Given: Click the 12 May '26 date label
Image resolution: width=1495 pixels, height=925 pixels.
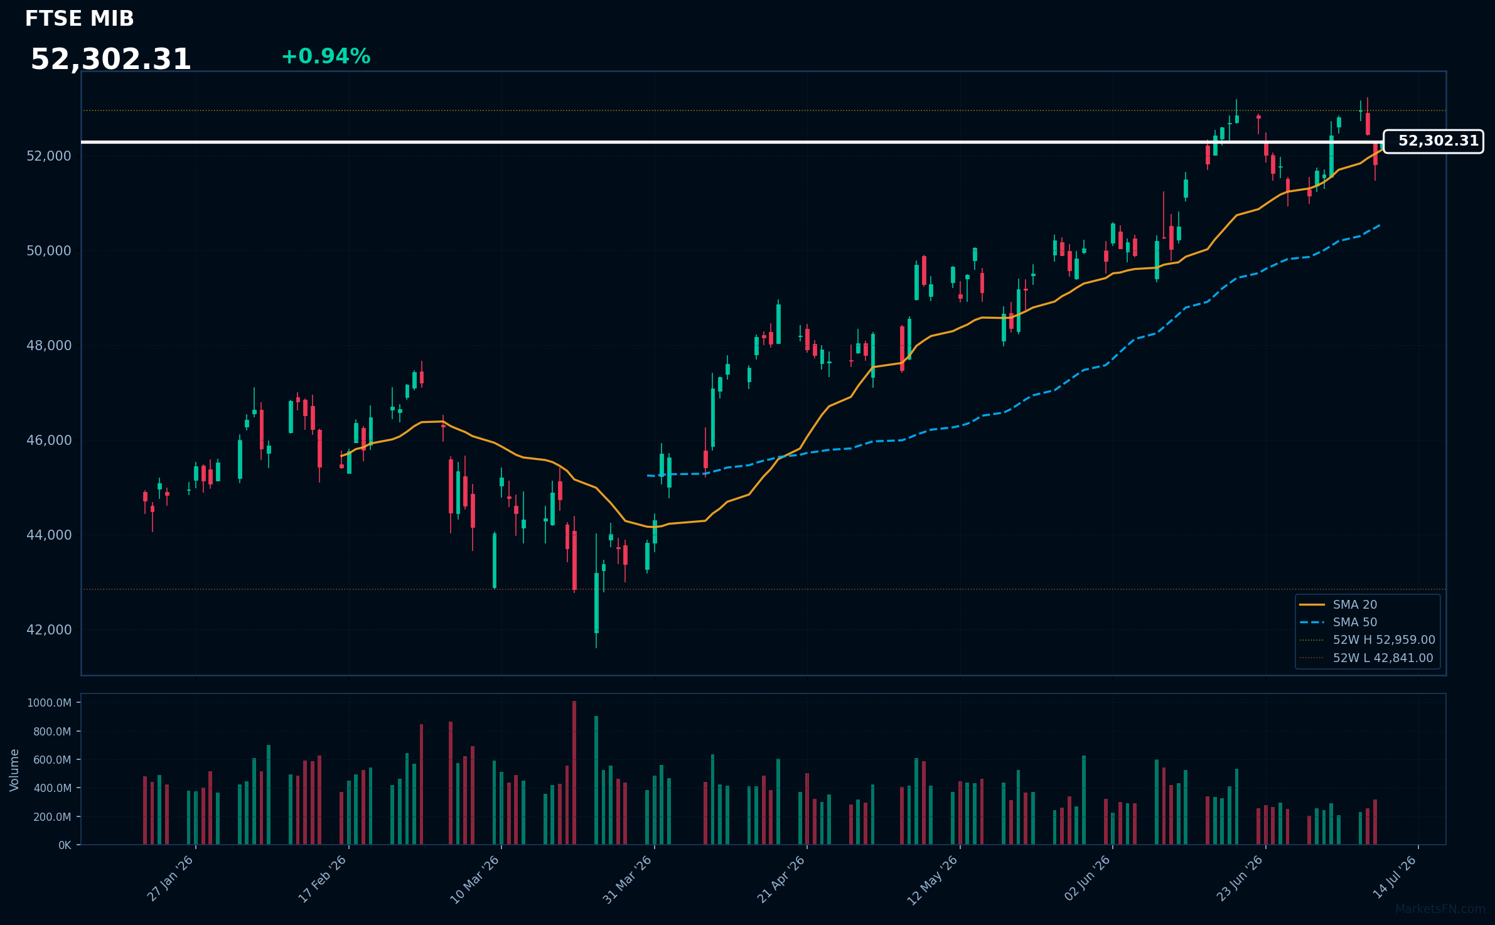Looking at the screenshot, I should (933, 880).
